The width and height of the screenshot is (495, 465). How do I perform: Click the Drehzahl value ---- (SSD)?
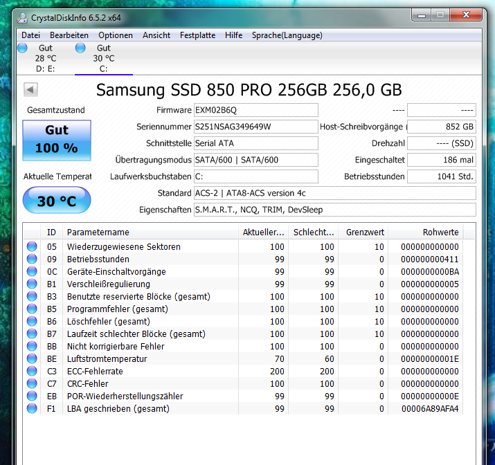coord(441,143)
